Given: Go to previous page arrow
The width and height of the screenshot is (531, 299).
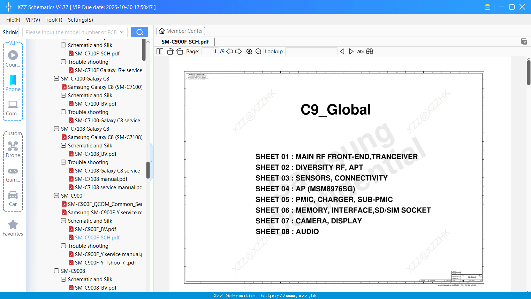Looking at the screenshot, I should (229, 51).
